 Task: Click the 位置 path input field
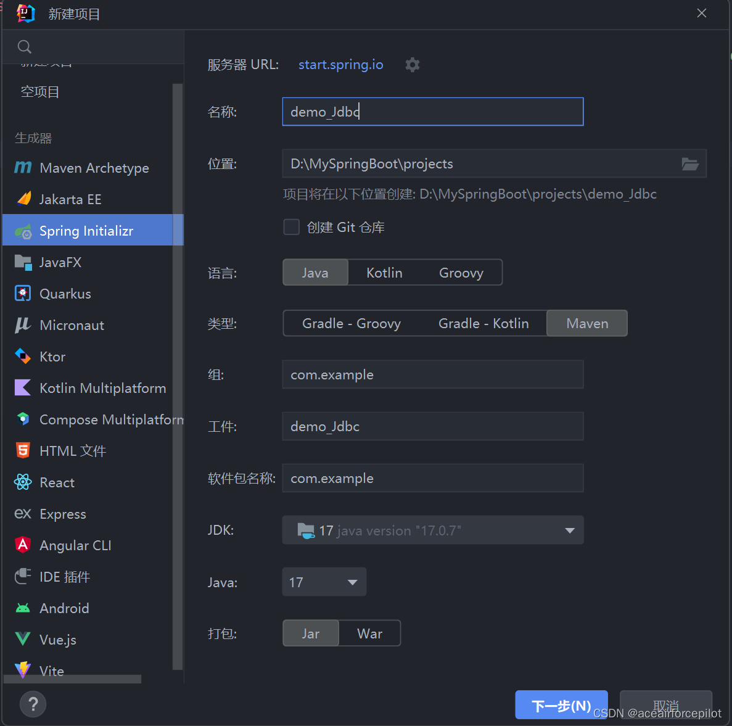(495, 164)
